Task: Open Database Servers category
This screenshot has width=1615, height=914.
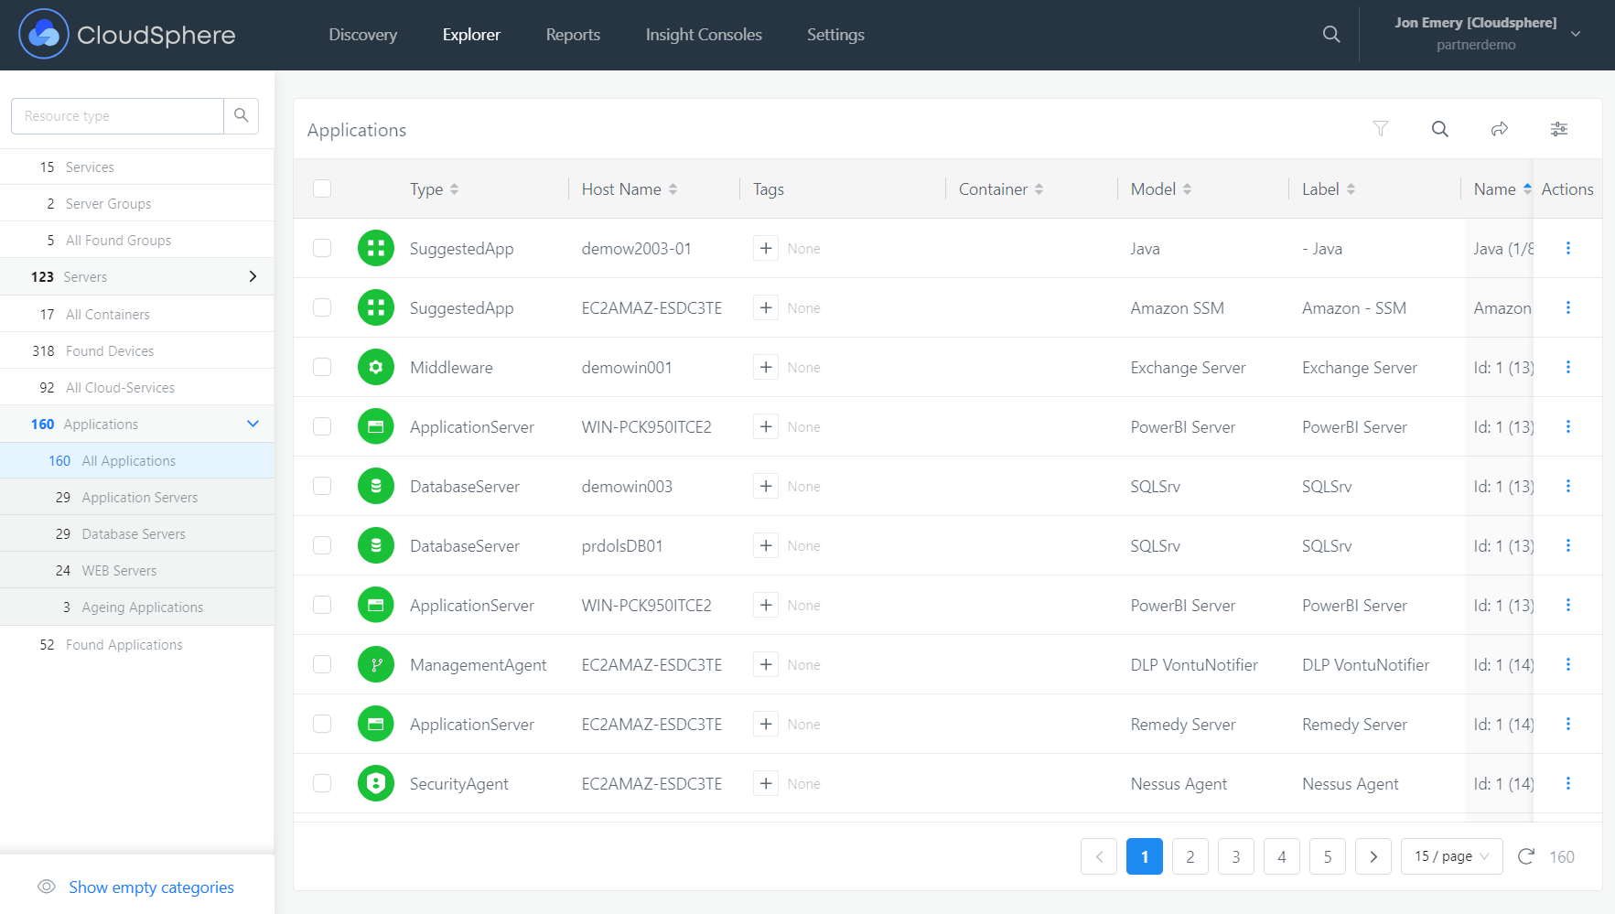Action: 137,533
